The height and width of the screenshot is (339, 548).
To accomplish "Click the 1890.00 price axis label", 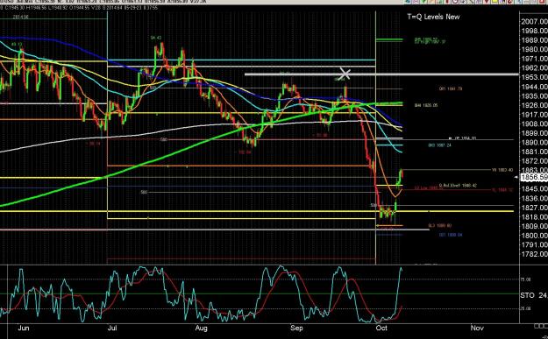I will pos(534,143).
